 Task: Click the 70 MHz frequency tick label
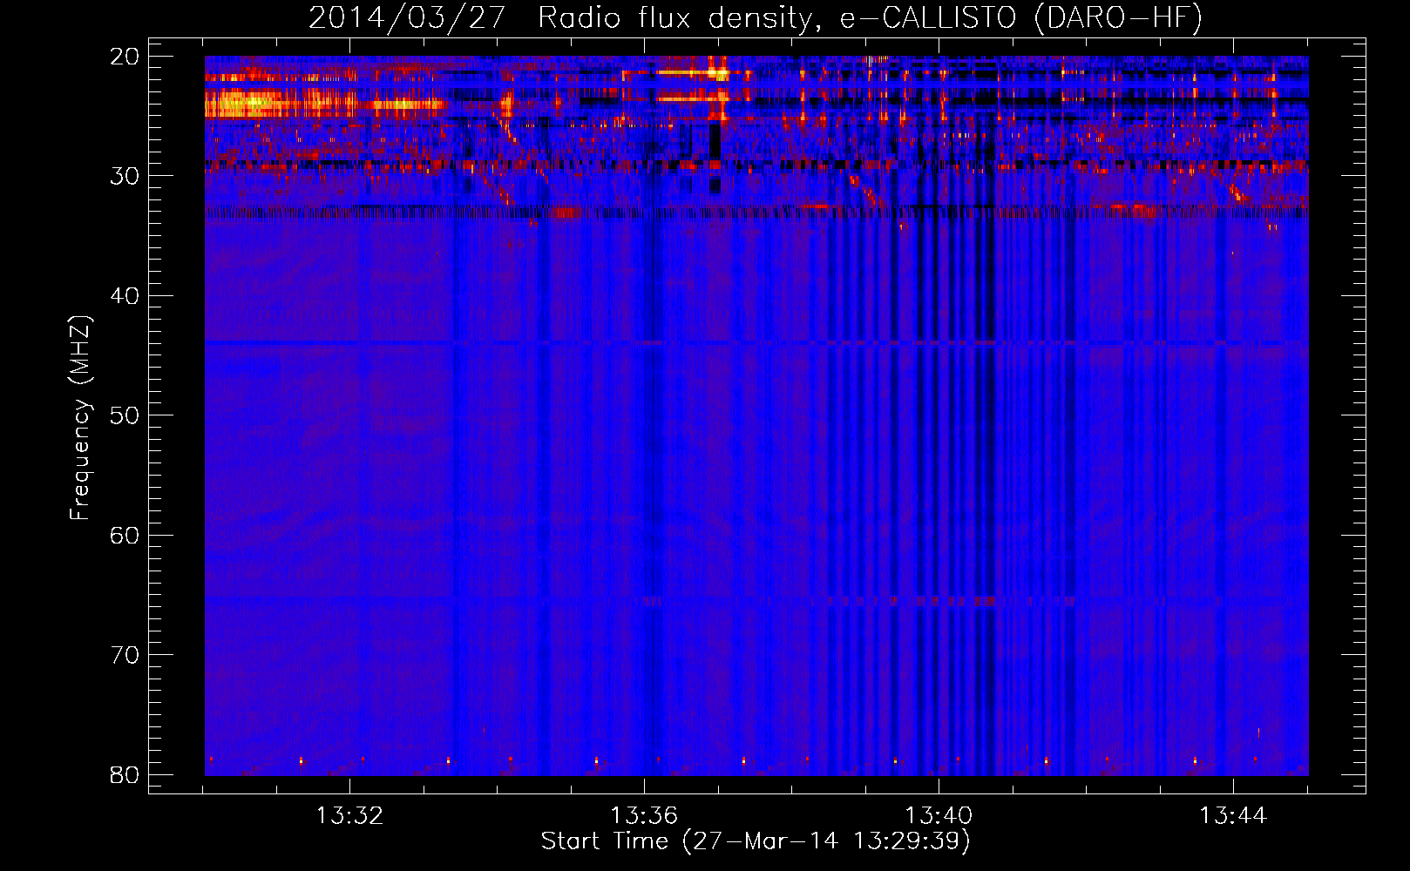(x=125, y=655)
